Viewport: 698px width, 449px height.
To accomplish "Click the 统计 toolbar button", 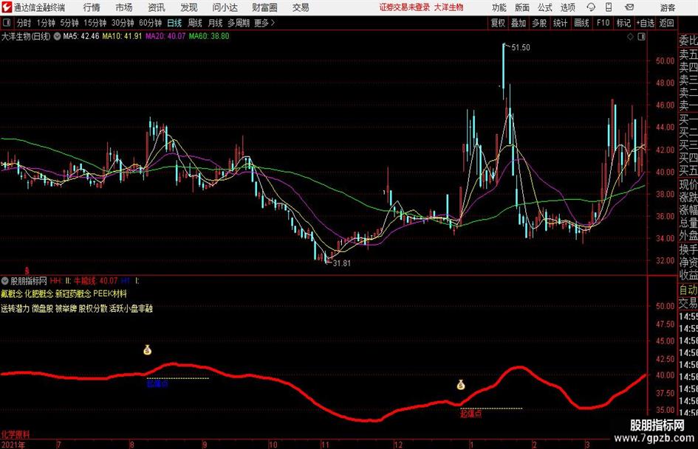I will tap(560, 23).
